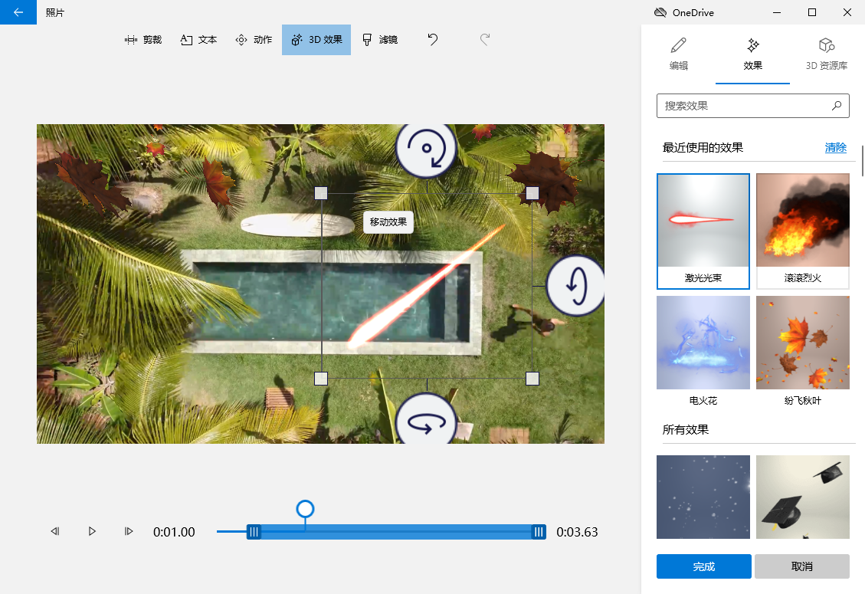Click the top-right resize handle of effect box
This screenshot has height=594, width=865.
click(532, 193)
